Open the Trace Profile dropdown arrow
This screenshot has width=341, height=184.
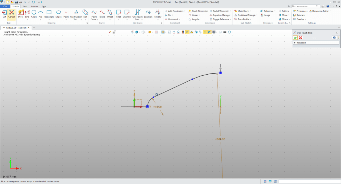coord(250,19)
